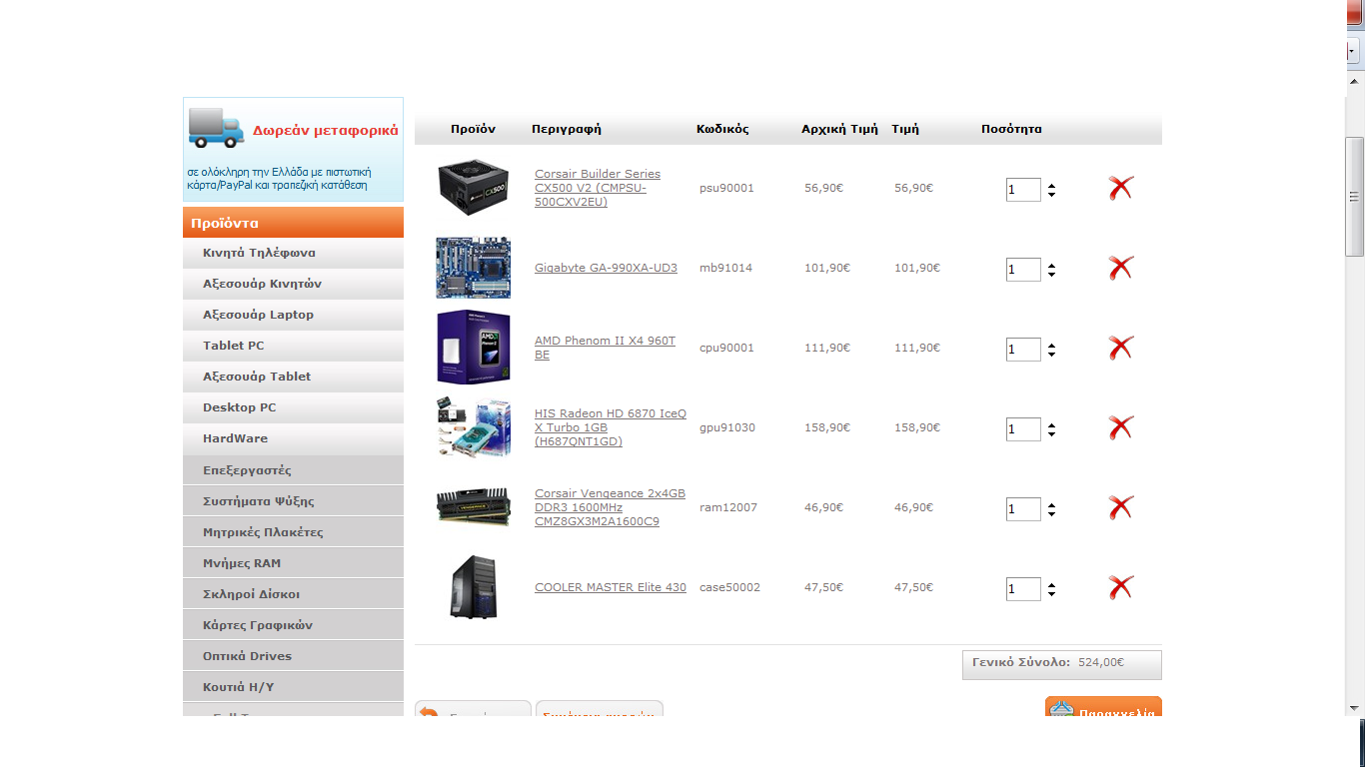Open AMD Phenom II box image
The height and width of the screenshot is (767, 1365).
tap(474, 348)
